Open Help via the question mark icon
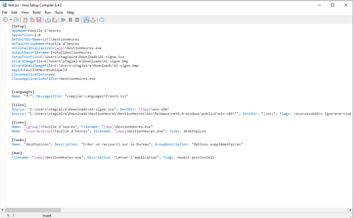 pyautogui.click(x=102, y=20)
